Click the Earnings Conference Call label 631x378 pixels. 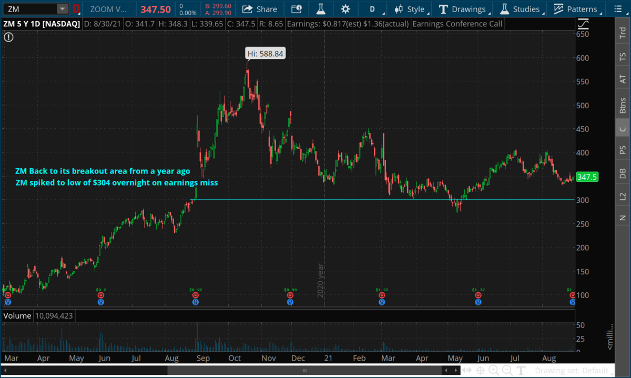[457, 24]
